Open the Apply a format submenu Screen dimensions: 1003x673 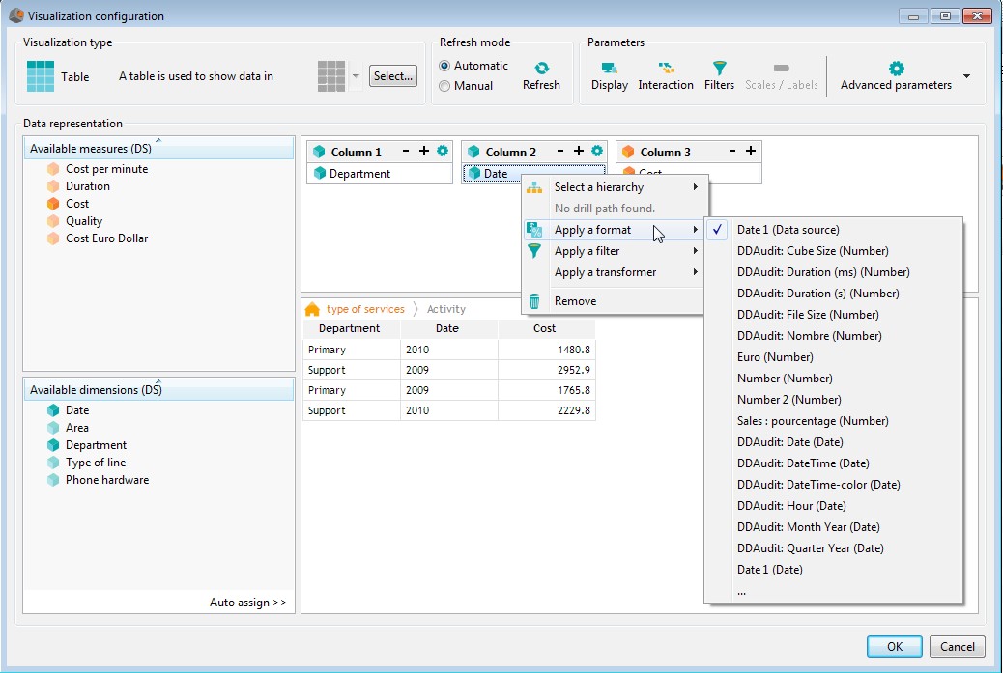614,230
